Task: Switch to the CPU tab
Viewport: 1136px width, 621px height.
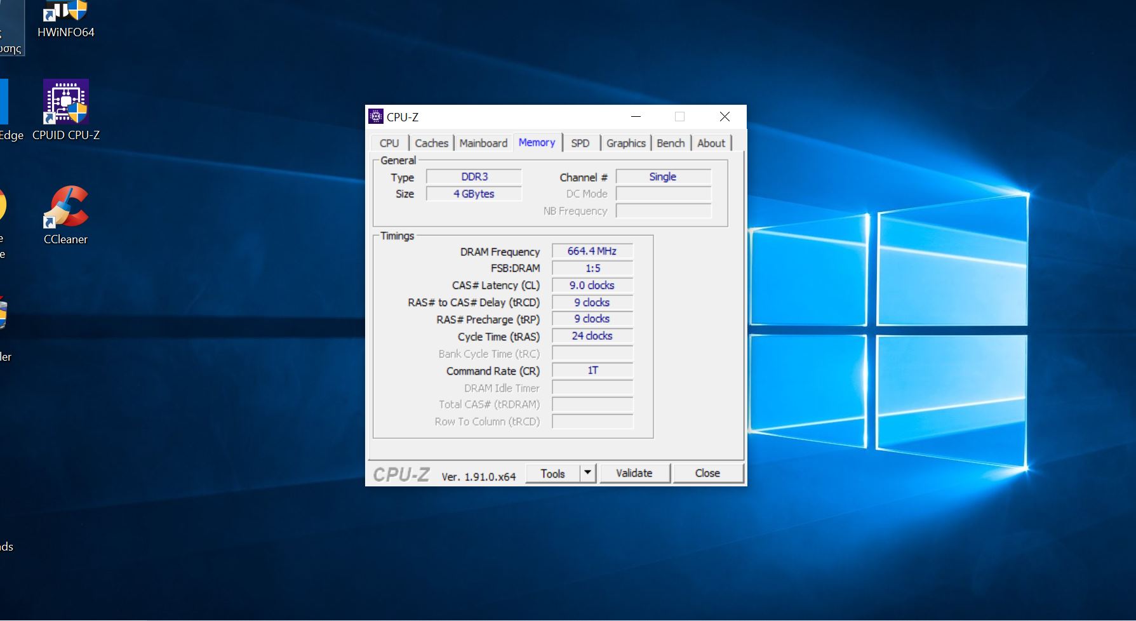Action: coord(389,143)
